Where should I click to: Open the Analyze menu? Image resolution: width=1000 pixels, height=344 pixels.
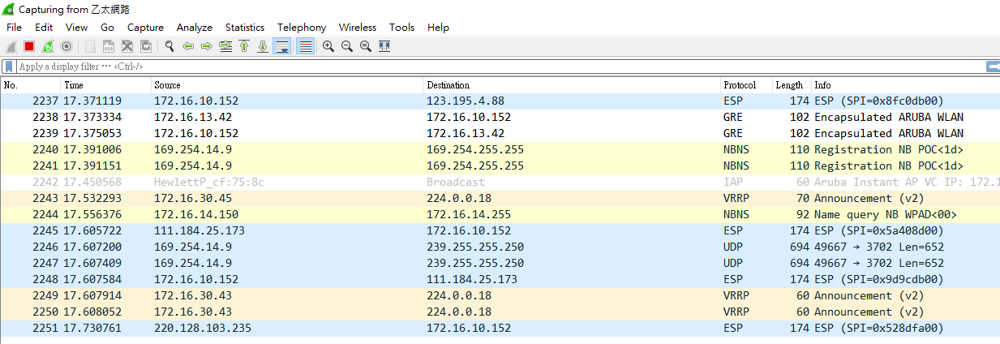pos(194,27)
